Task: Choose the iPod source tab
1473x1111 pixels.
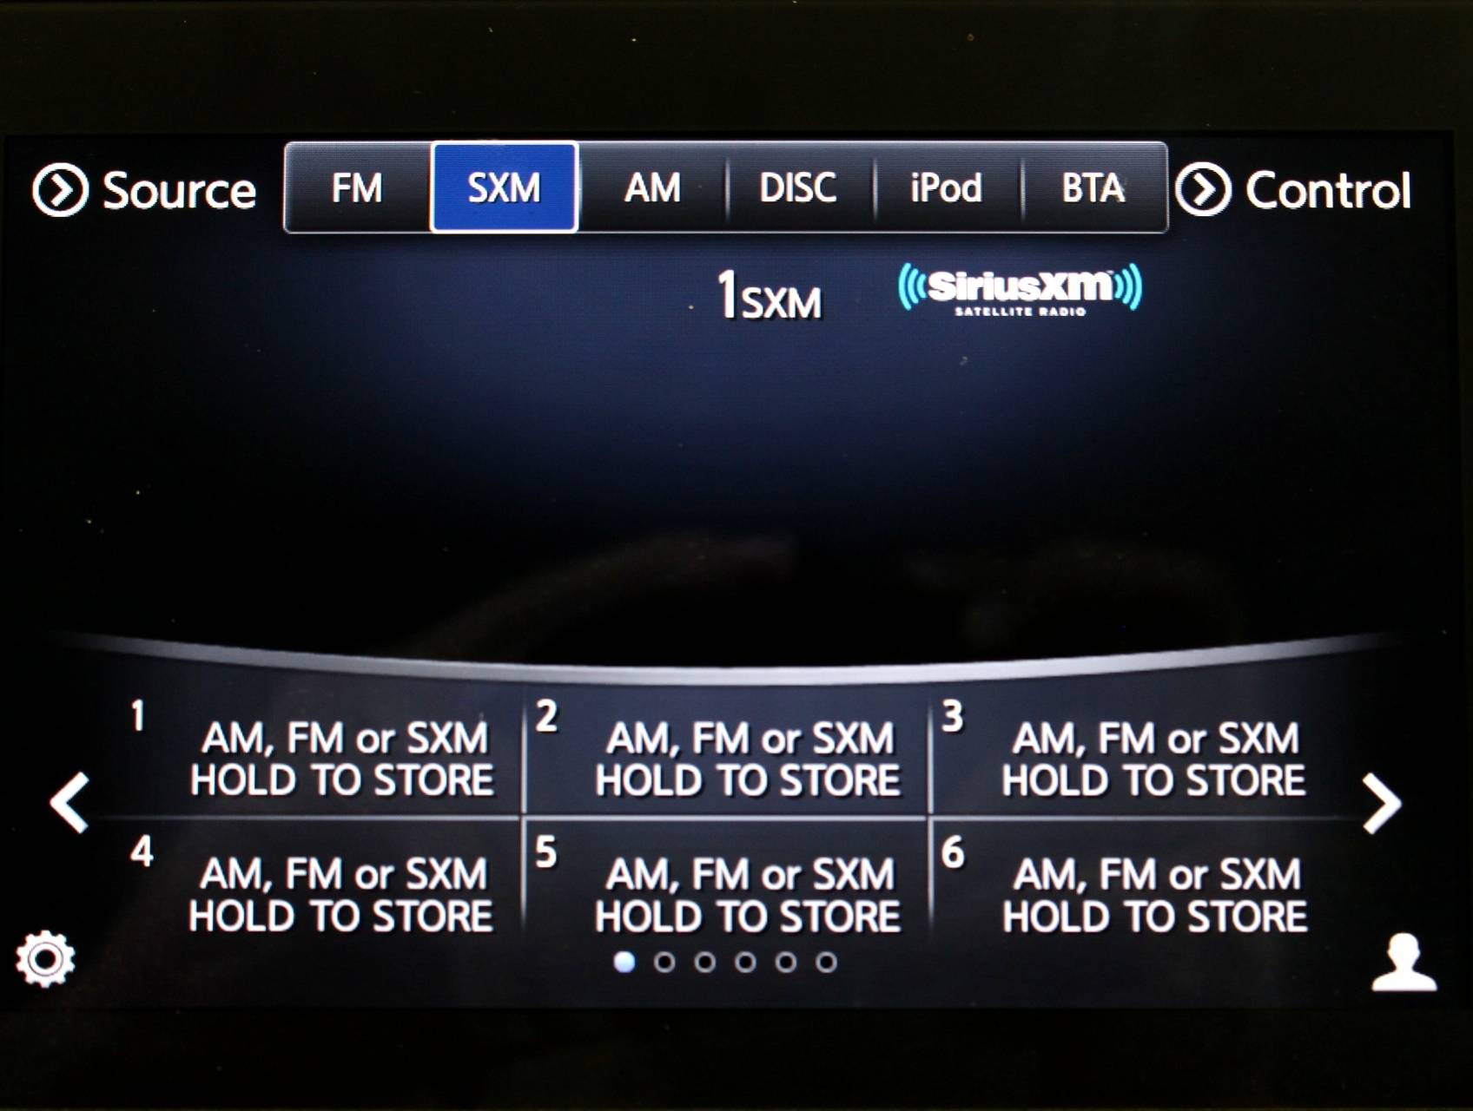Action: pos(946,188)
